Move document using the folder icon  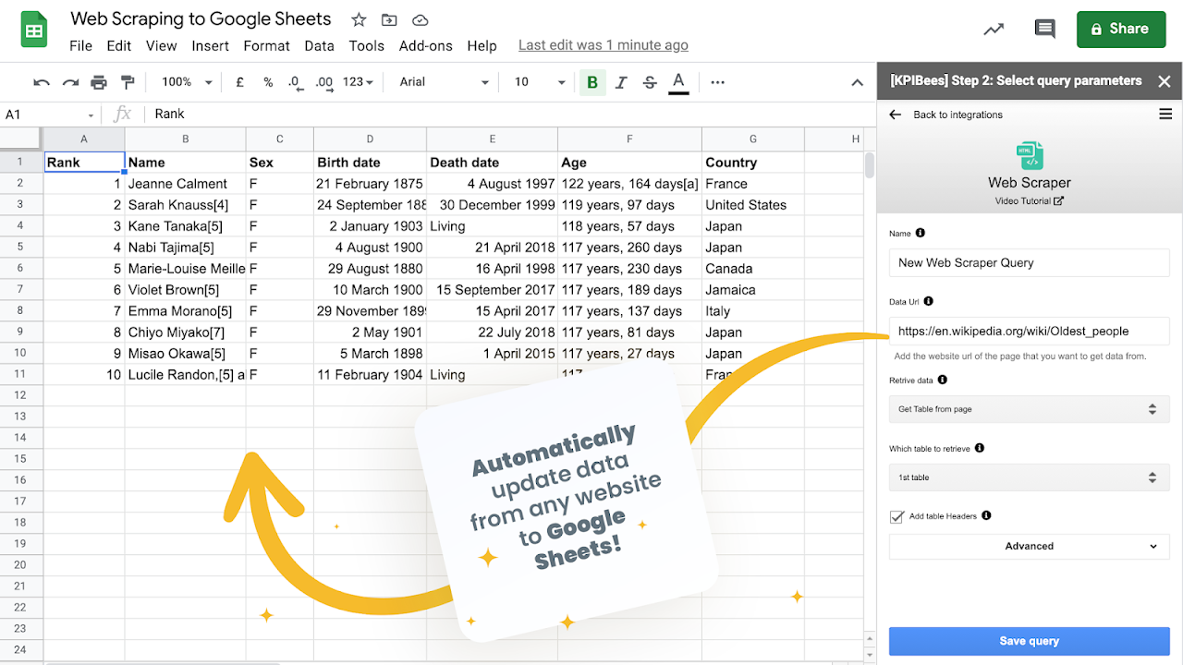[389, 19]
